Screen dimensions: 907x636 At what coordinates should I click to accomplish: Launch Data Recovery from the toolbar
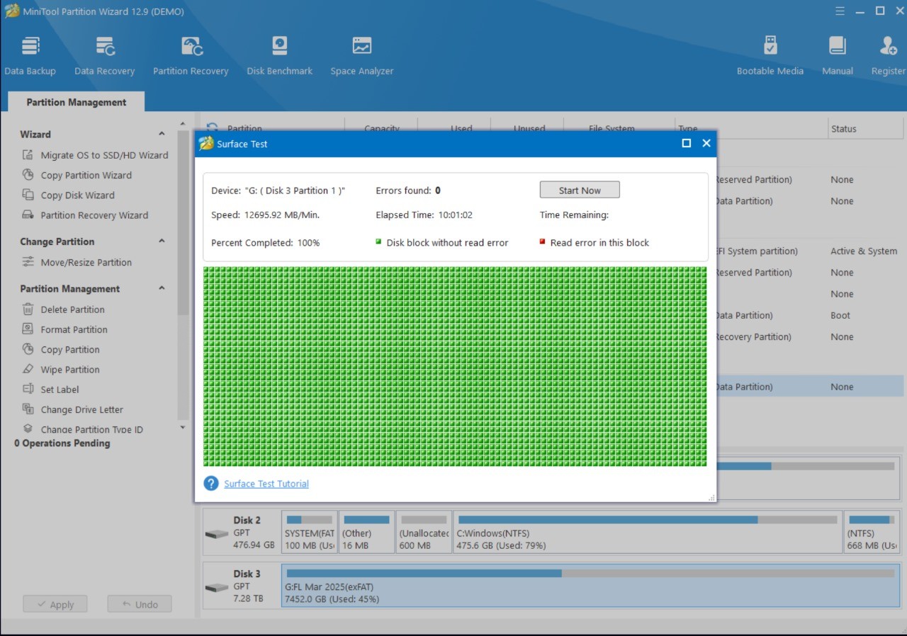(104, 55)
